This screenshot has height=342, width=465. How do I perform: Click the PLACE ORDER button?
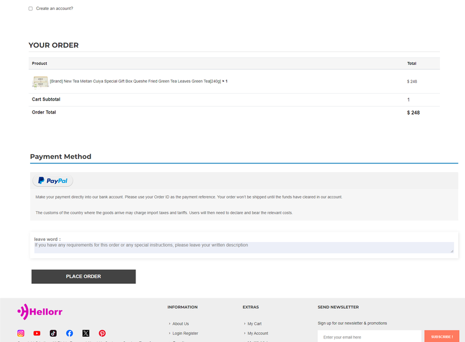click(84, 276)
